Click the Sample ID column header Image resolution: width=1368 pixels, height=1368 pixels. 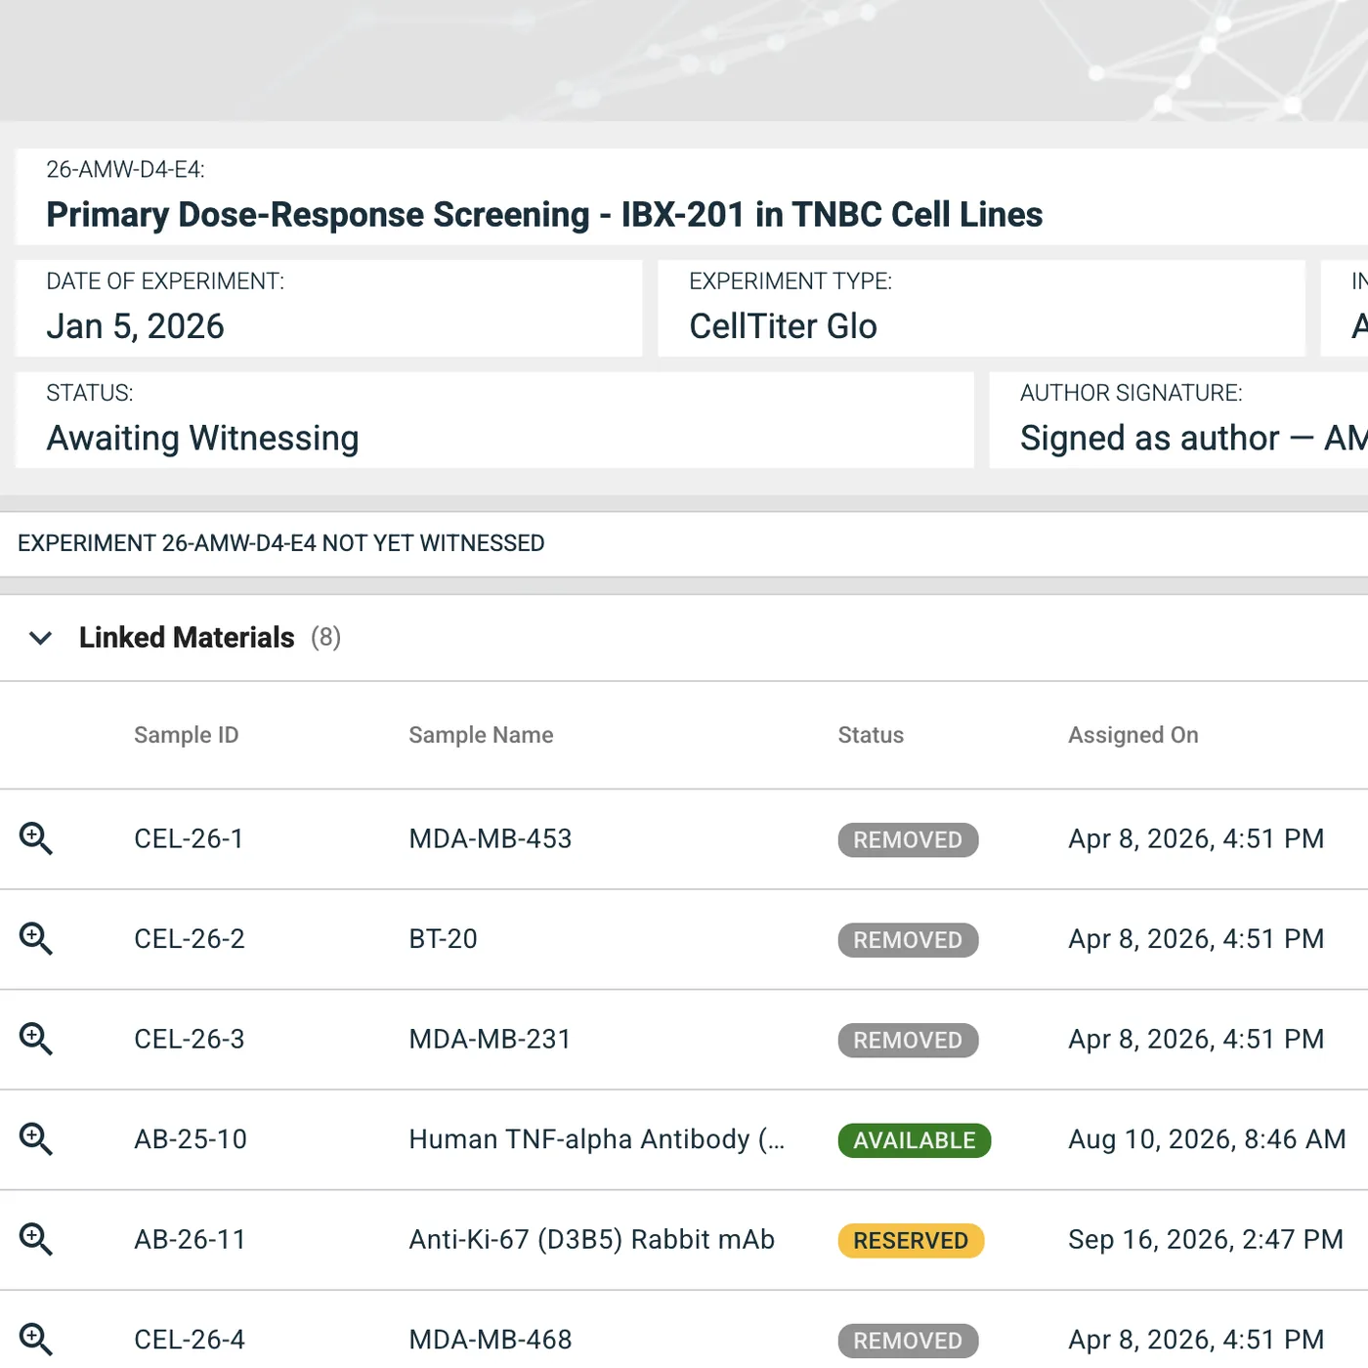tap(186, 735)
